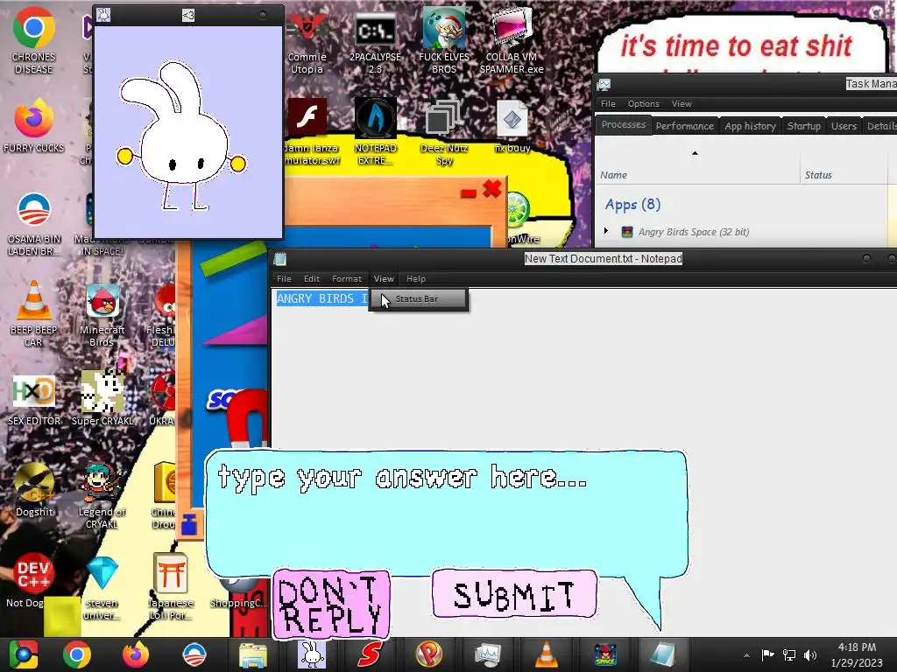Viewport: 897px width, 672px height.
Task: Open Notepad Format menu
Action: tap(347, 279)
